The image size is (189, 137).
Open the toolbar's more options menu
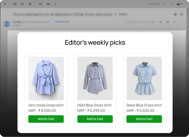point(55,4)
